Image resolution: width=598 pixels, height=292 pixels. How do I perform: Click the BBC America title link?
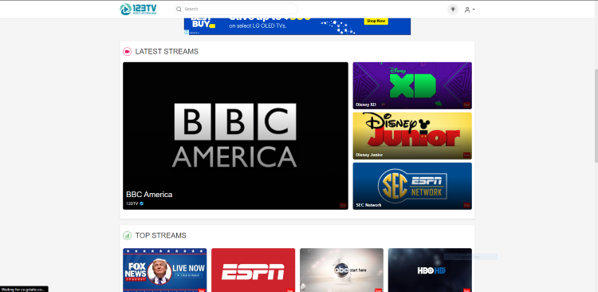(149, 195)
